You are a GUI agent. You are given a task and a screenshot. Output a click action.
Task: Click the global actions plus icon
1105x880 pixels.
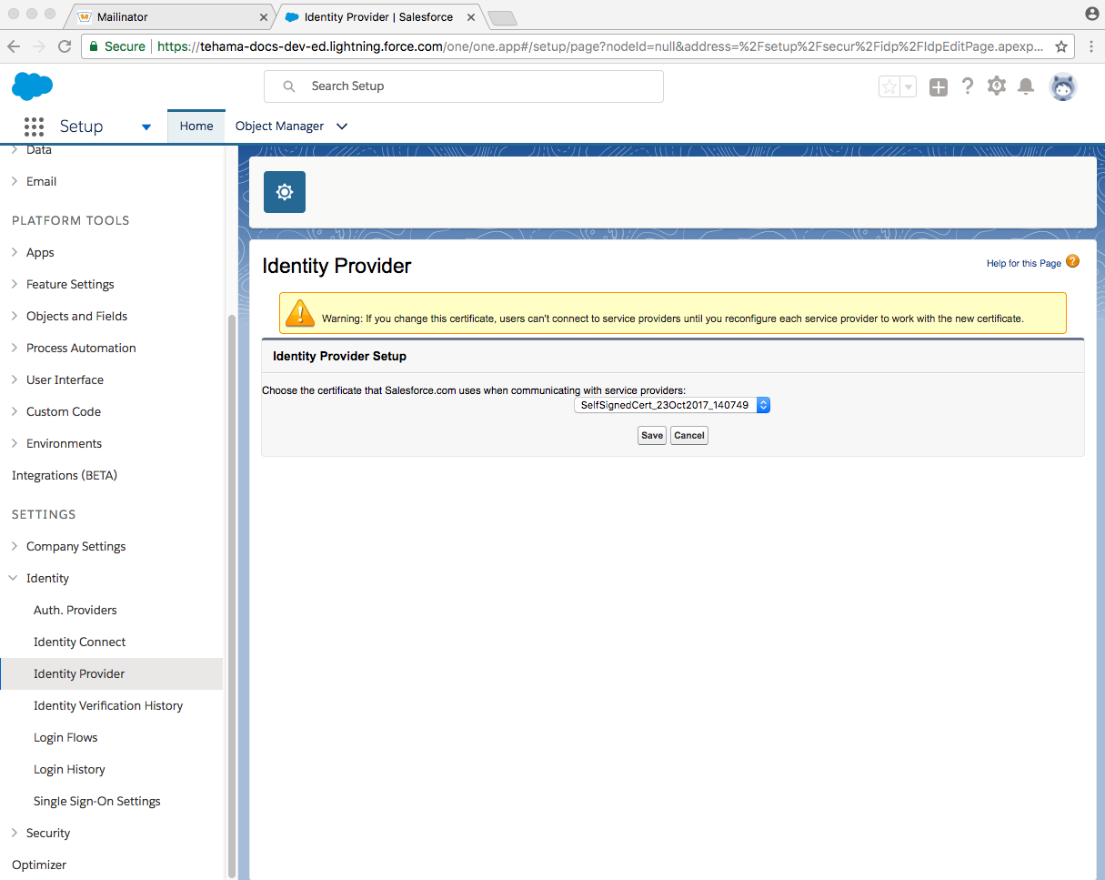(x=939, y=86)
